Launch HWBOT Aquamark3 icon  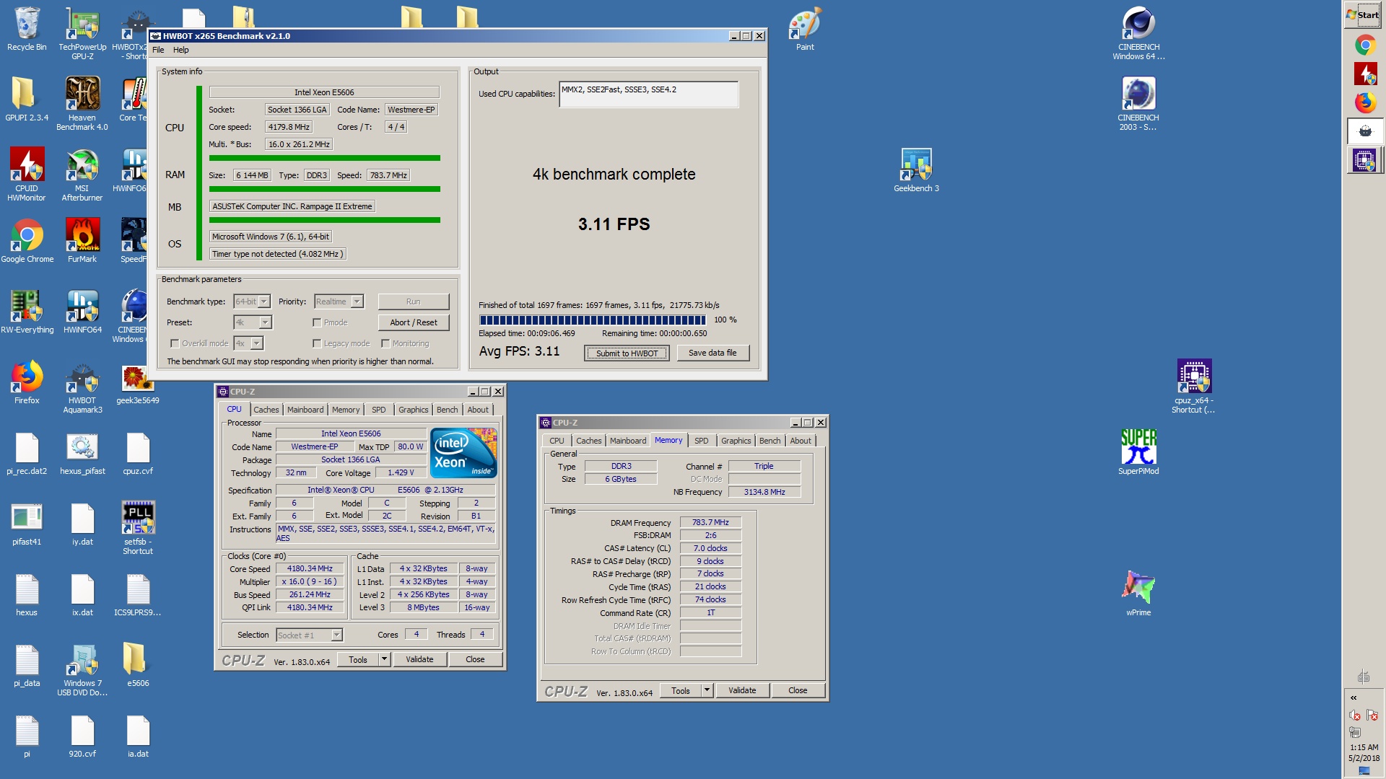click(x=82, y=387)
